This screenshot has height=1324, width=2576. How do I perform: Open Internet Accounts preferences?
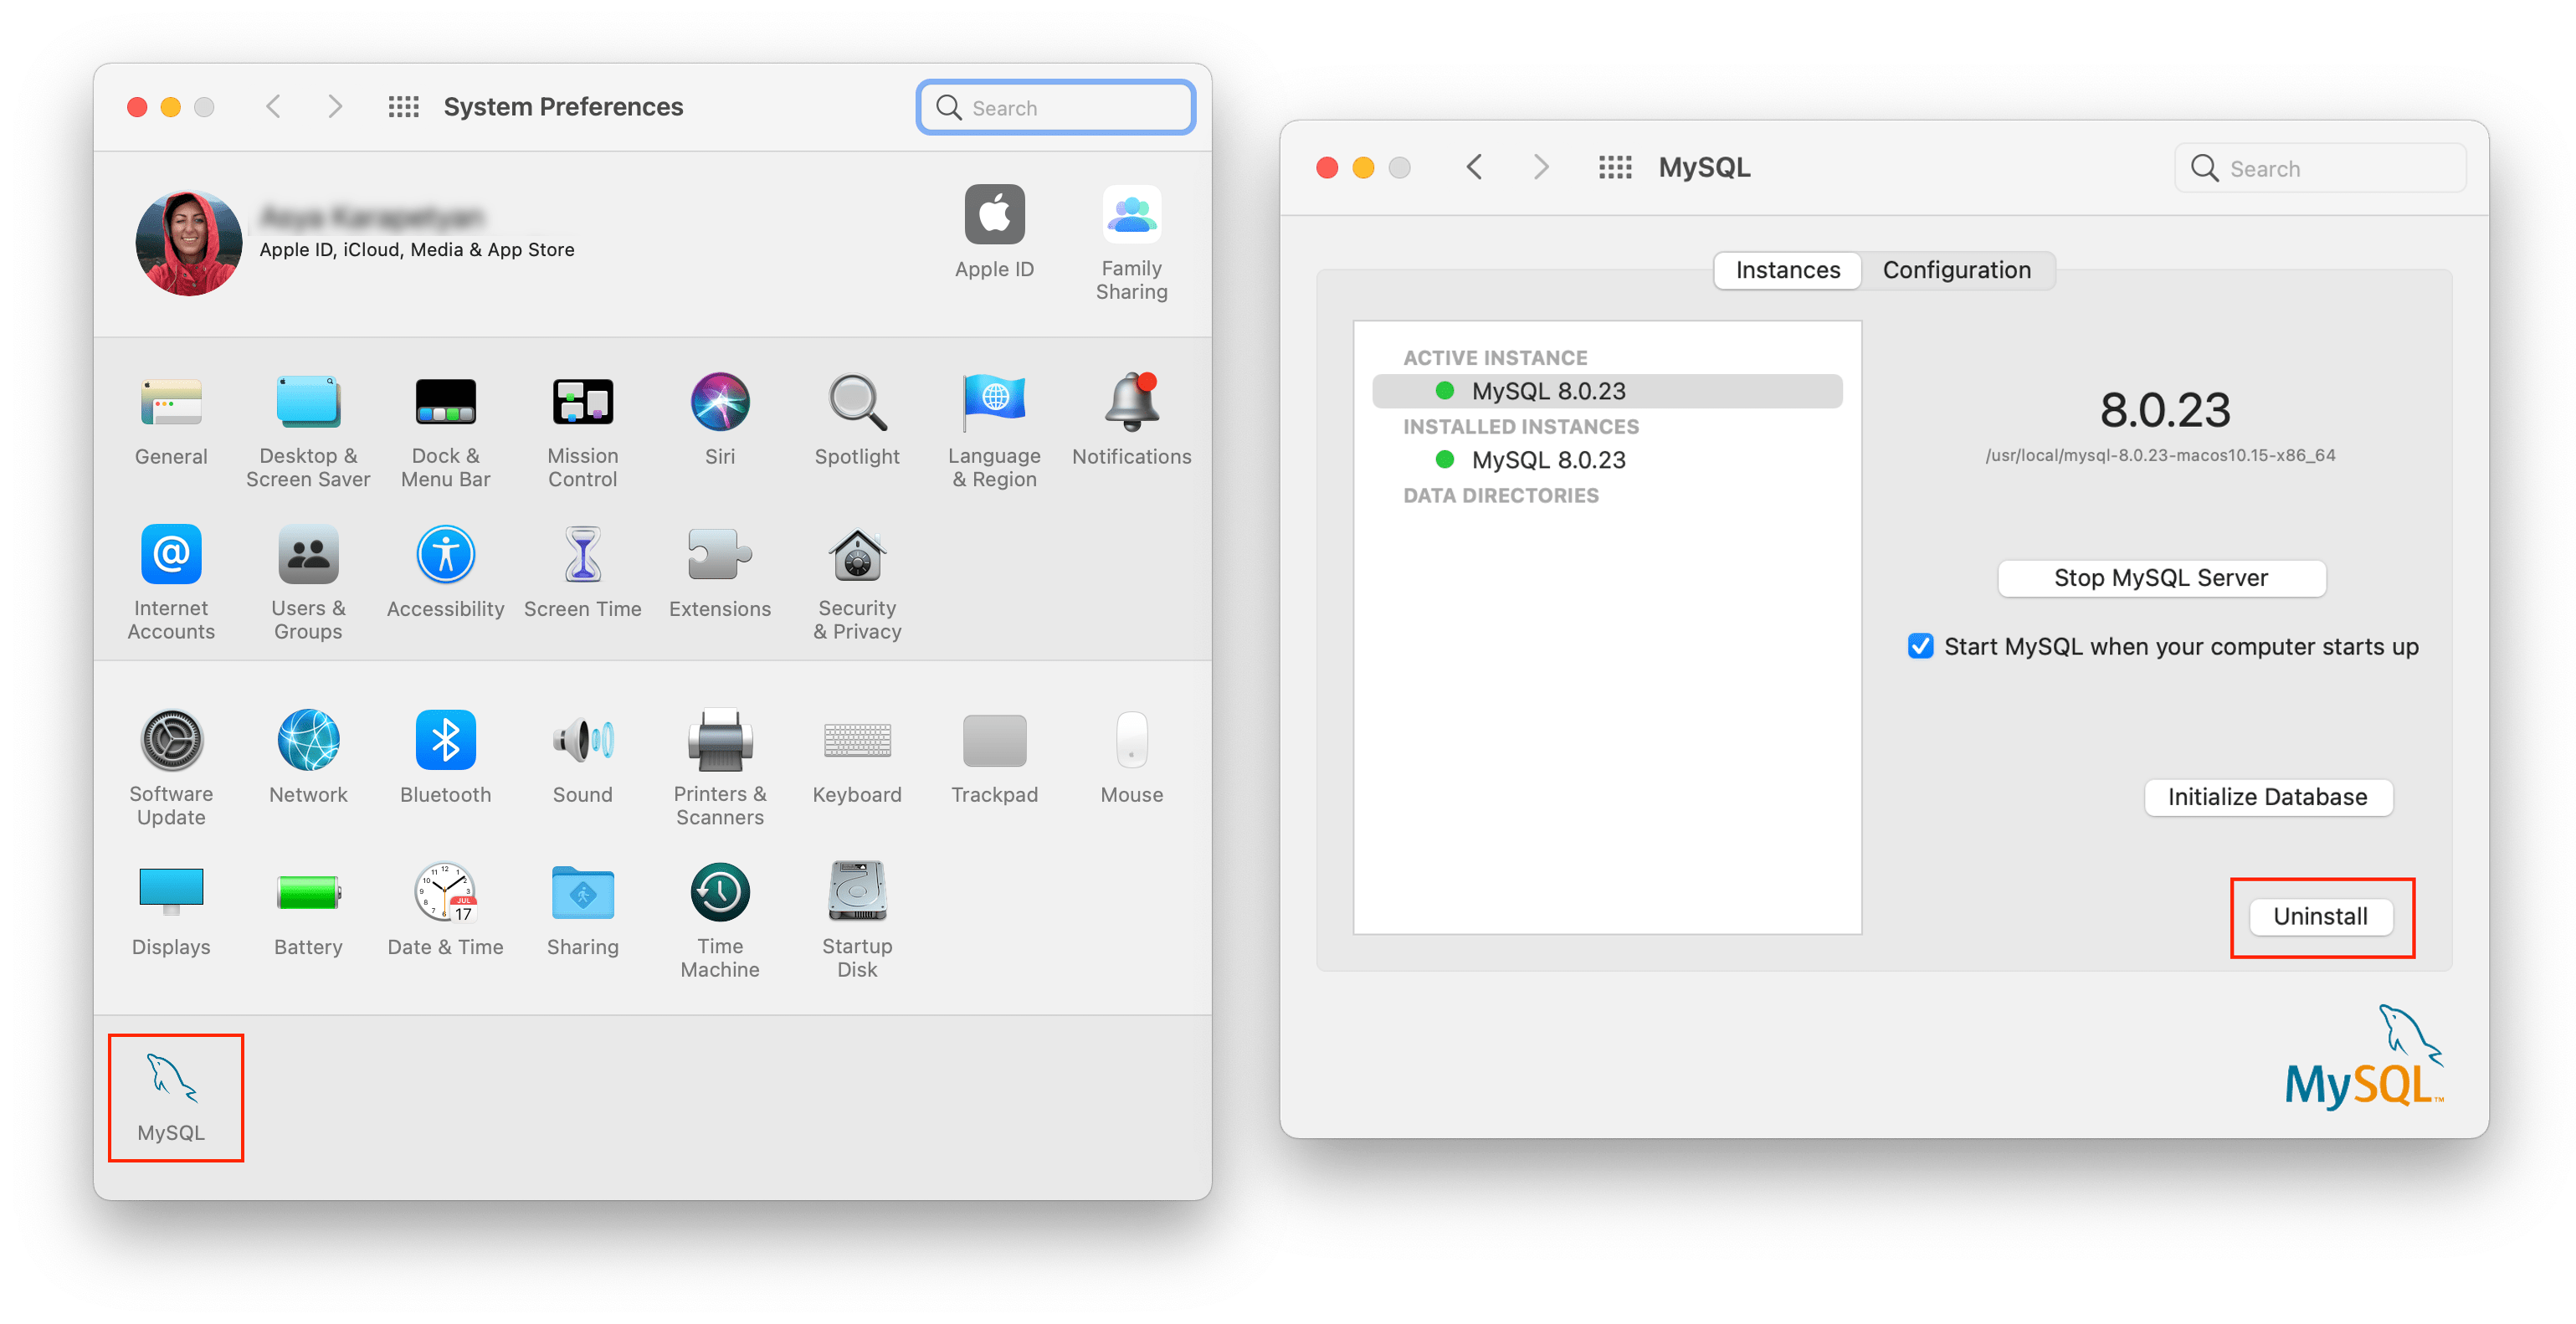(x=171, y=583)
